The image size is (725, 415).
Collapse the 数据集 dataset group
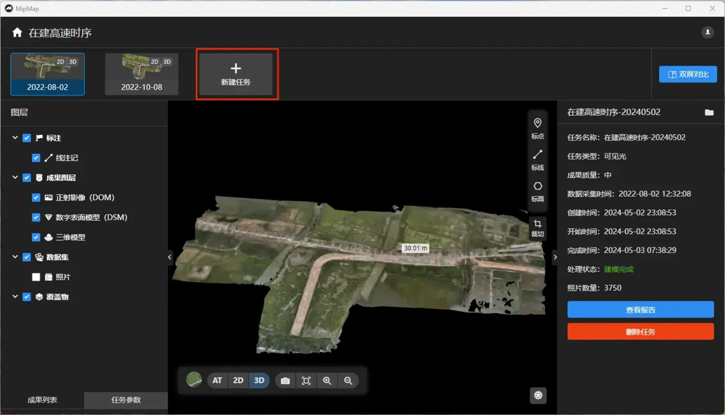(x=15, y=257)
